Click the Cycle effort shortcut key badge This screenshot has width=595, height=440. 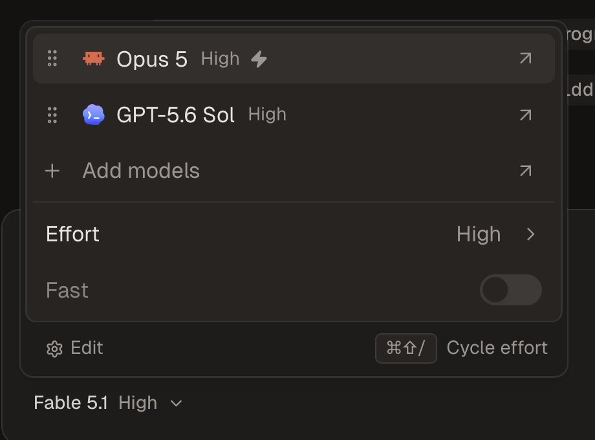(406, 348)
